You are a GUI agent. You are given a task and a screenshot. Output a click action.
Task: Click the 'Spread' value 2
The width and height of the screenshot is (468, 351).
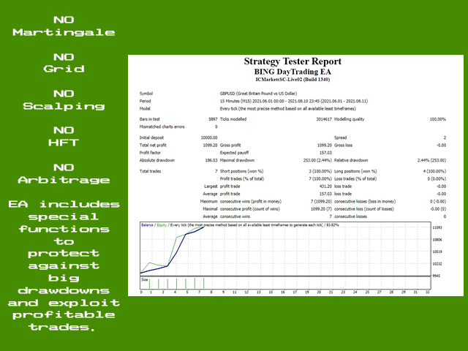445,137
